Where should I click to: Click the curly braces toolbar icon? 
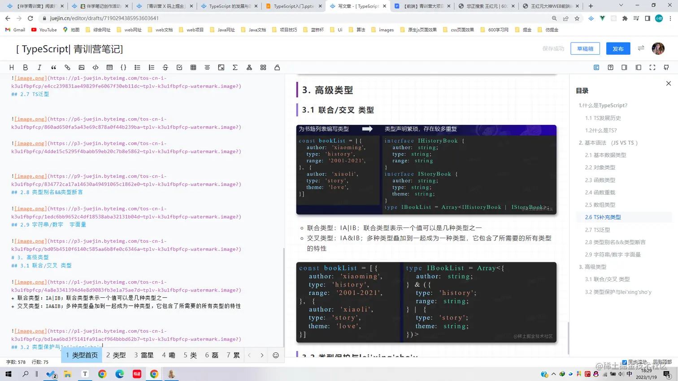click(x=123, y=68)
